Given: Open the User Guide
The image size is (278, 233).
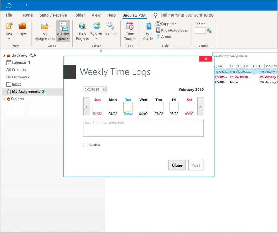Looking at the screenshot, I should [148, 32].
